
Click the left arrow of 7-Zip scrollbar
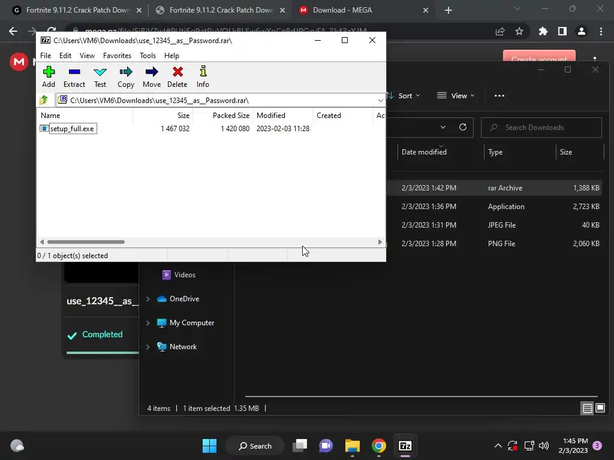42,242
